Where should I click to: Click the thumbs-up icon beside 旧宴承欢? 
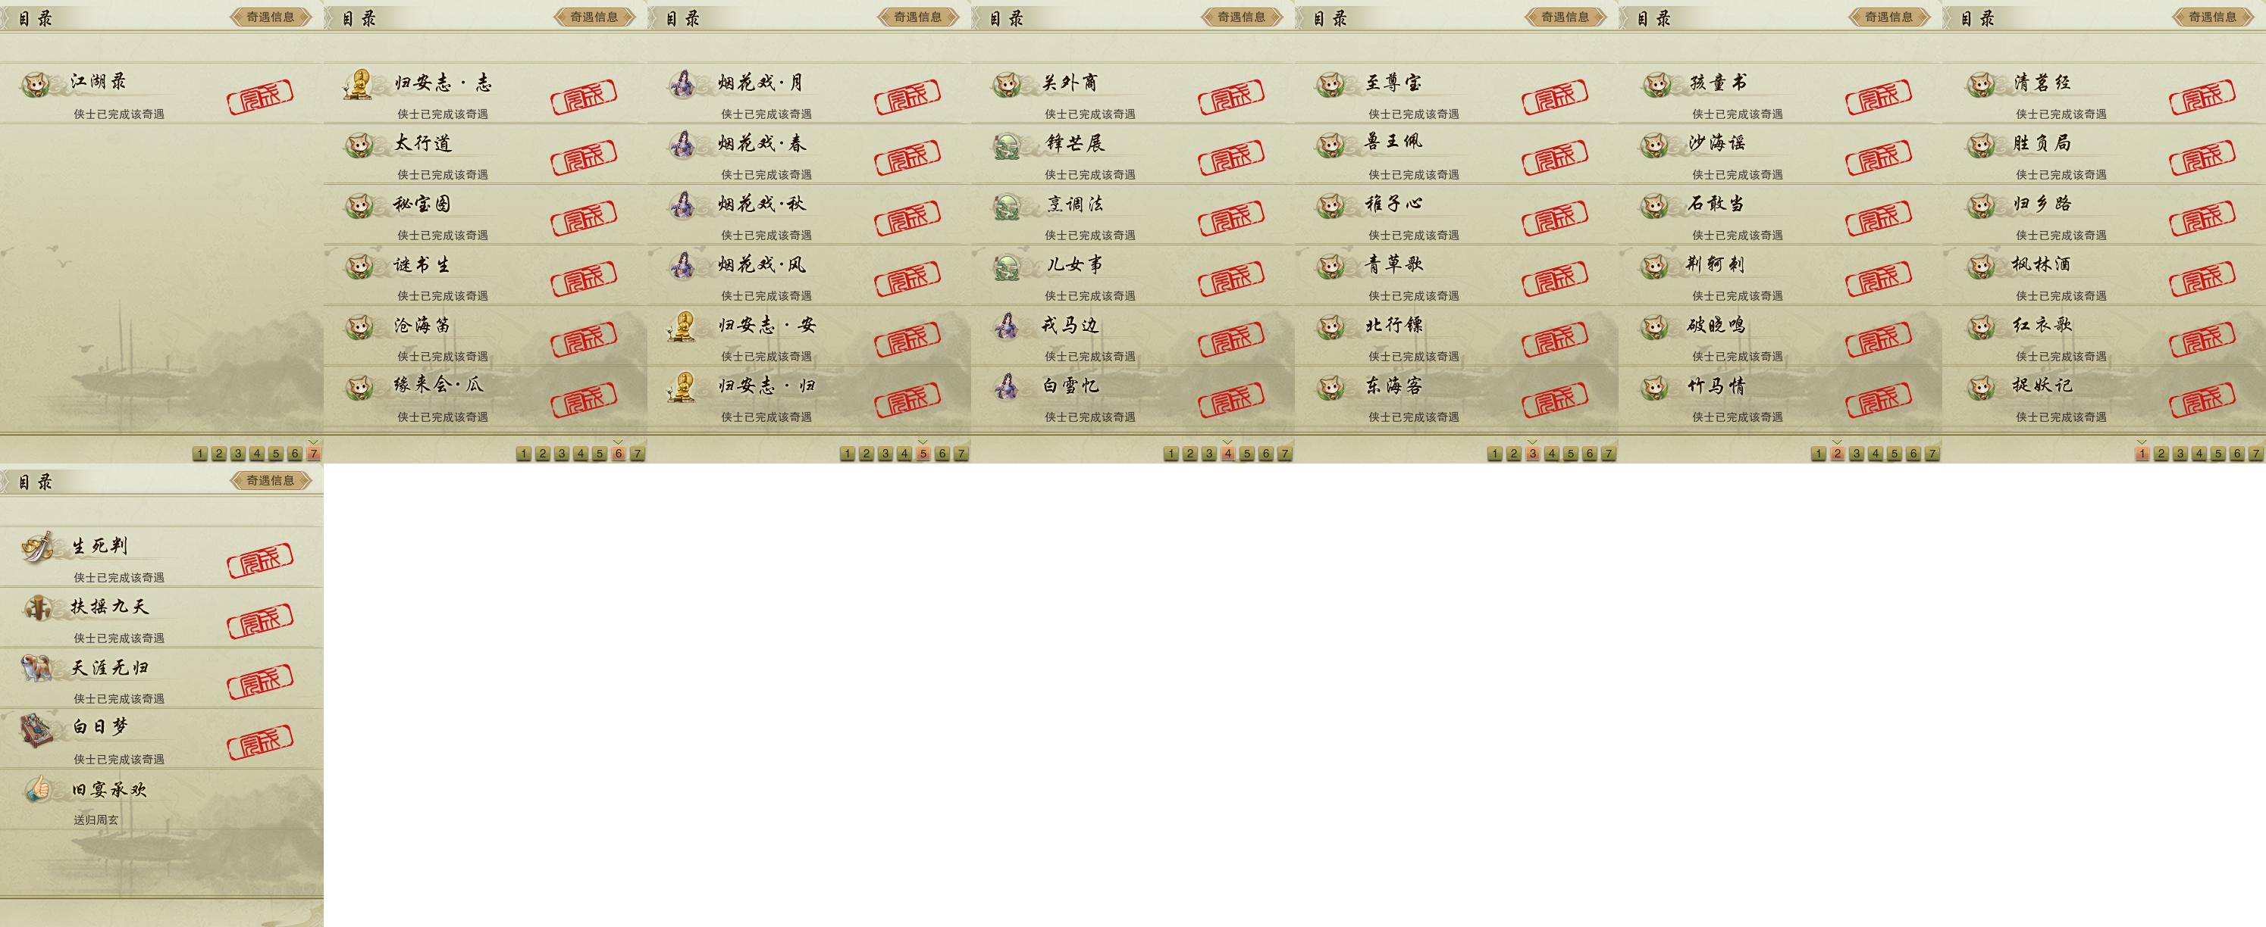(37, 790)
